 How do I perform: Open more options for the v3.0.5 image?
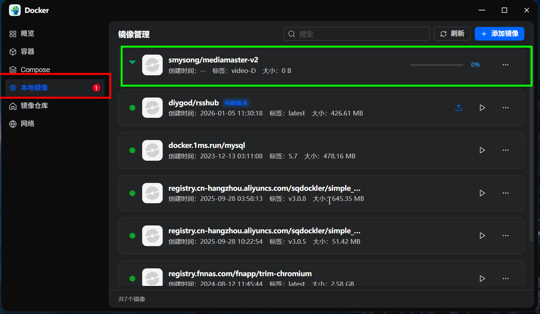tap(506, 236)
